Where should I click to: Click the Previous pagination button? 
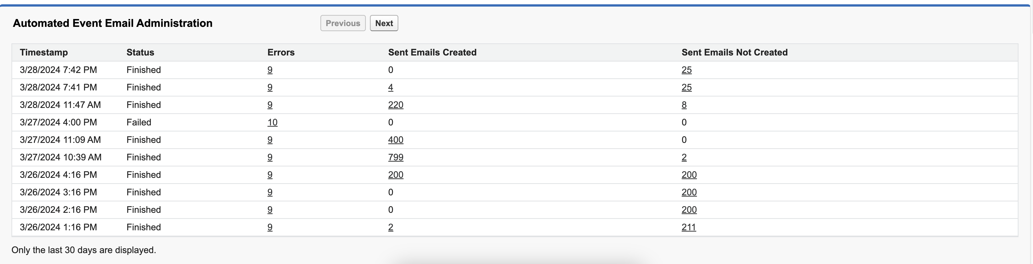(342, 23)
